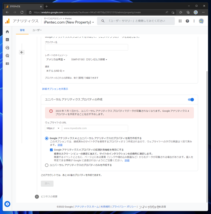Open the browser Favorites list icon
The image size is (211, 214).
pos(181,12)
